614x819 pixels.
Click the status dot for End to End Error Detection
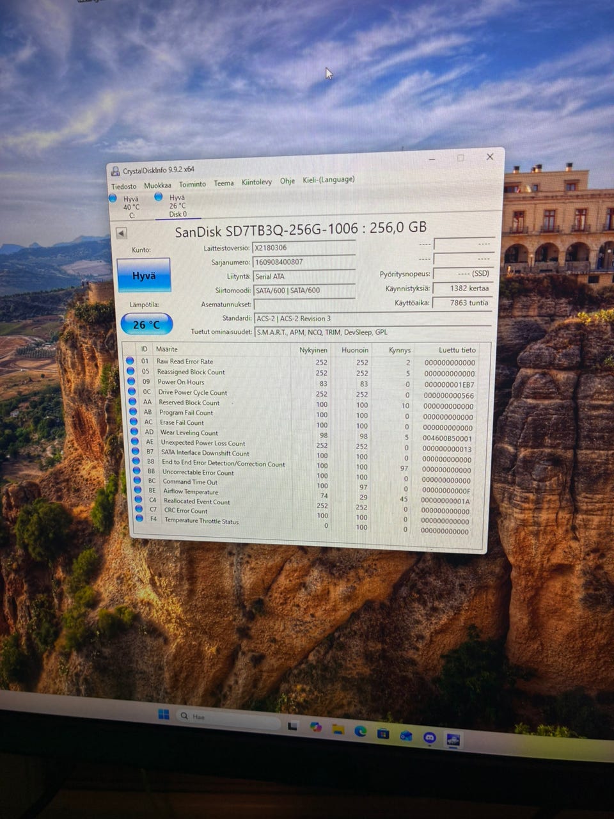coord(136,461)
